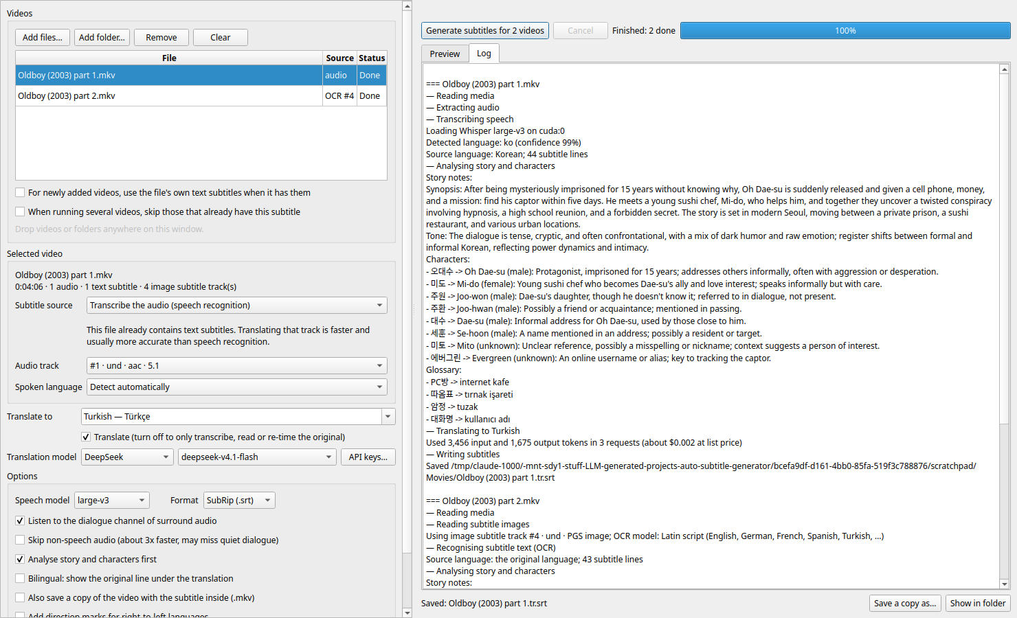Select the Oldboy (2003) part 1.mkv row
Viewport: 1017px width, 618px height.
(x=201, y=76)
